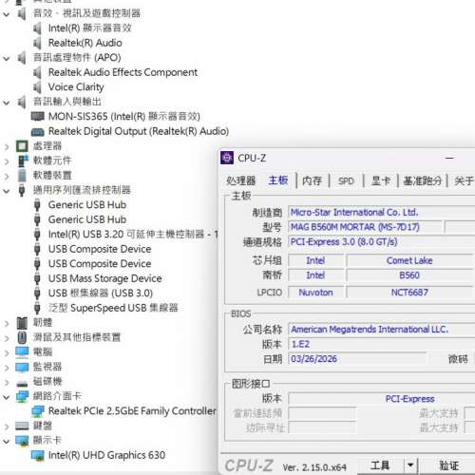
Task: Open the 工具 dropdown arrow in CPU-Z
Action: coord(410,465)
